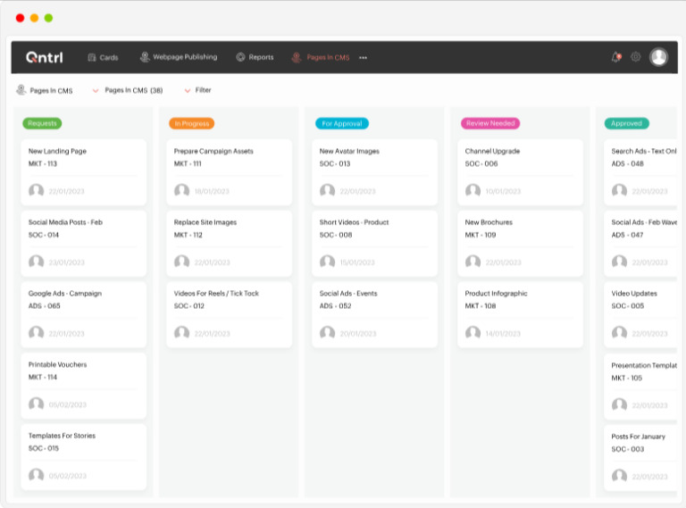Open settings gear icon
The image size is (686, 508).
[x=636, y=57]
